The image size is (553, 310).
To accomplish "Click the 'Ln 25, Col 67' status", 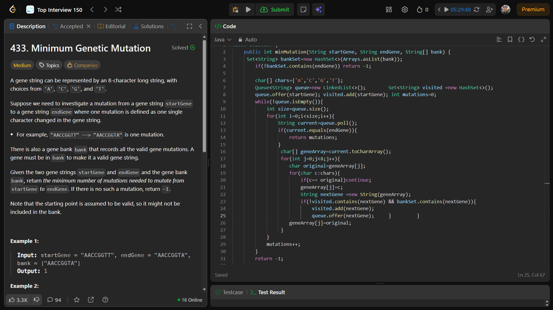I will pyautogui.click(x=531, y=275).
